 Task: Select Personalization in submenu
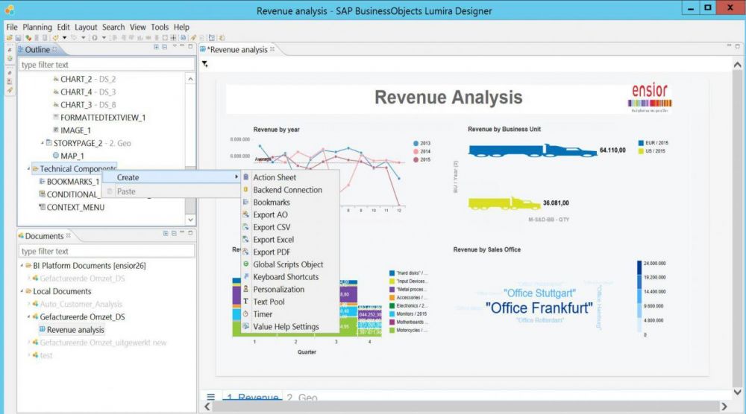coord(291,289)
